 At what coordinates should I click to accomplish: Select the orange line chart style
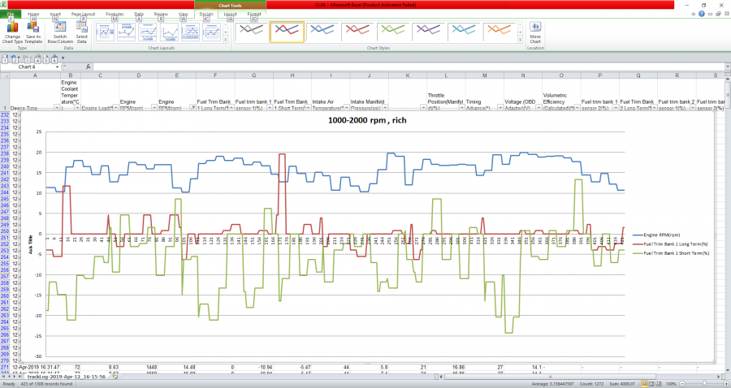coord(500,32)
